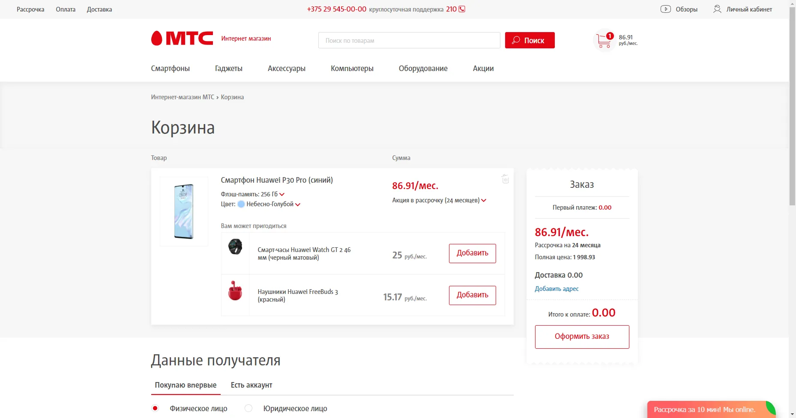
Task: Click the Добавить адрес link
Action: pyautogui.click(x=557, y=289)
